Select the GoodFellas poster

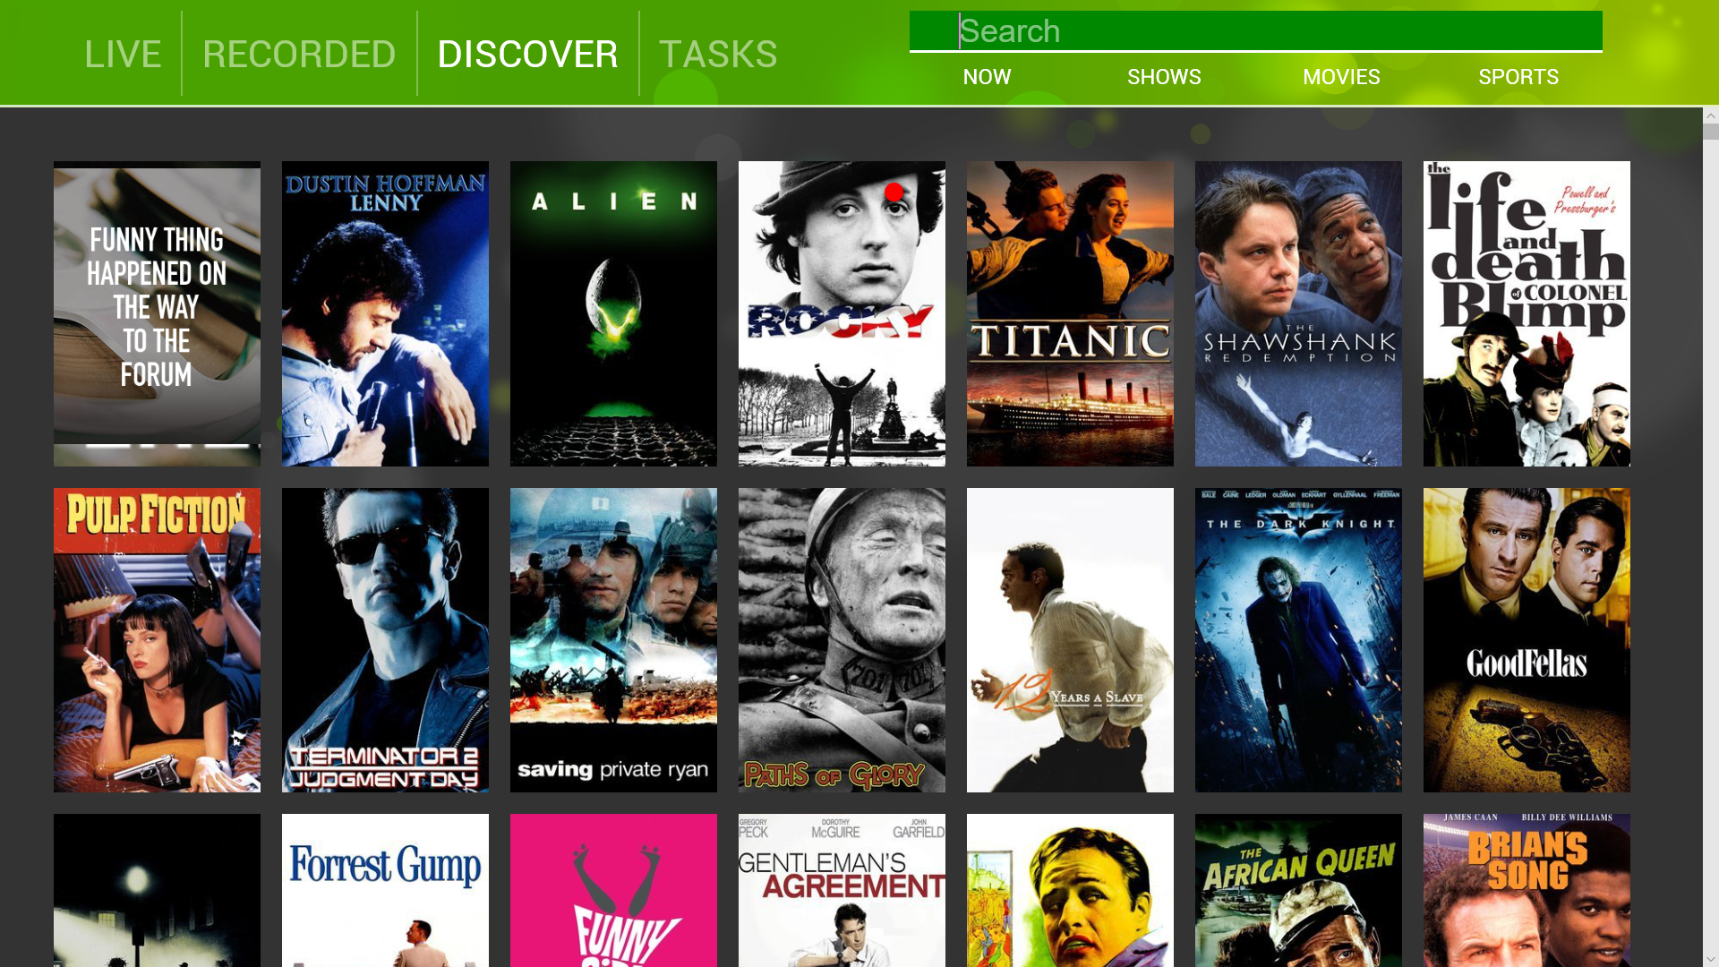[1527, 639]
